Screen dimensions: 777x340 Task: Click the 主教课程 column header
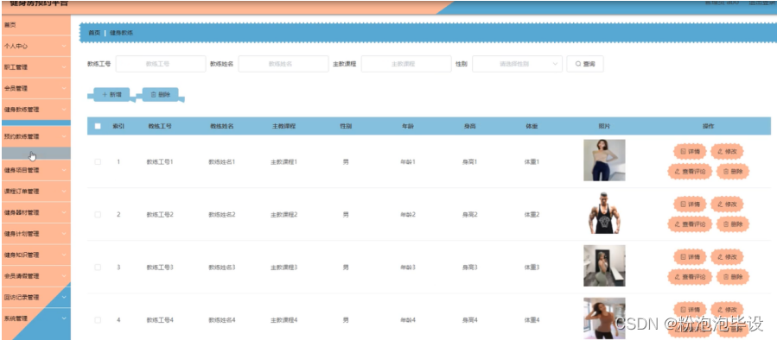283,126
